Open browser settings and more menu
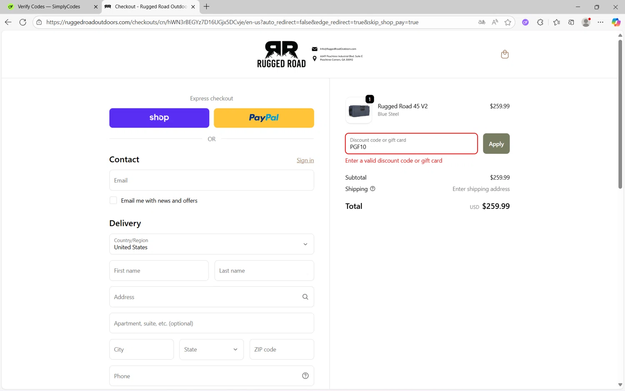Viewport: 625px width, 391px height. point(600,22)
